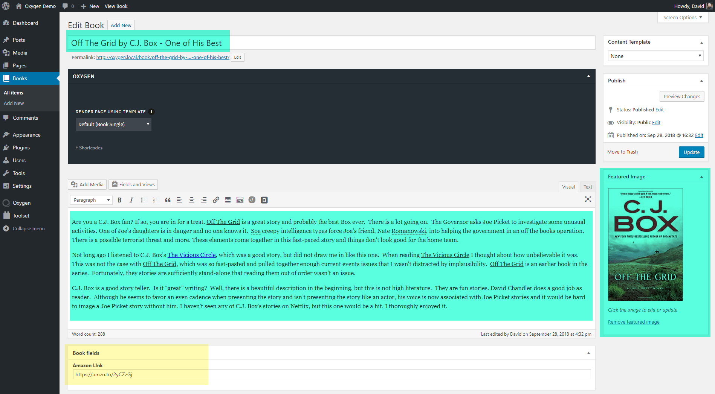Viewport: 715px width, 394px height.
Task: Switch to the Text editor tab
Action: point(587,187)
